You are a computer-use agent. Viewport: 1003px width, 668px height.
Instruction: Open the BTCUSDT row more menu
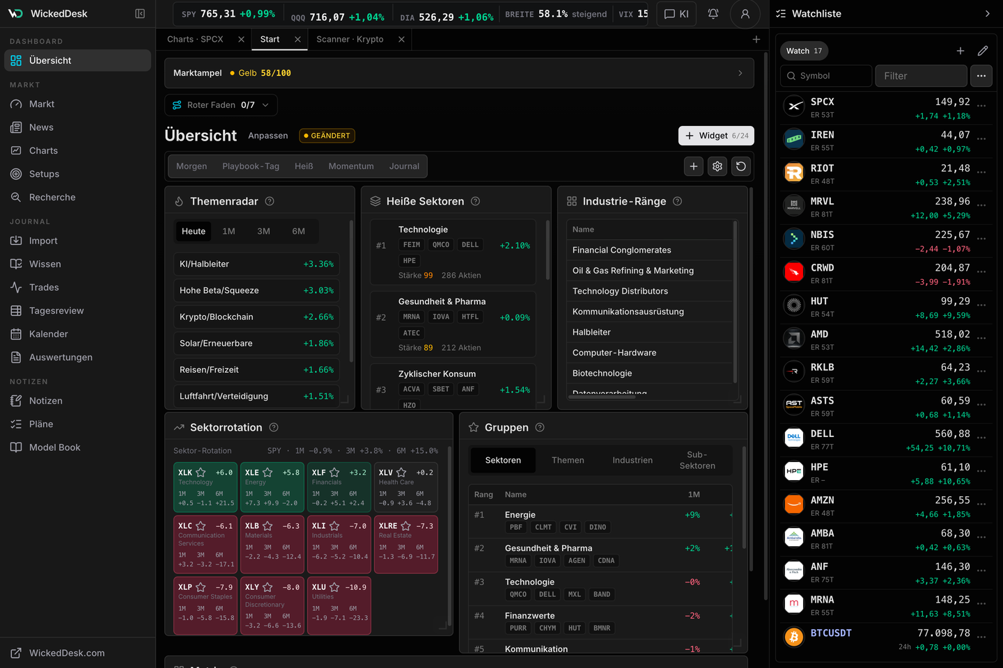tap(981, 637)
